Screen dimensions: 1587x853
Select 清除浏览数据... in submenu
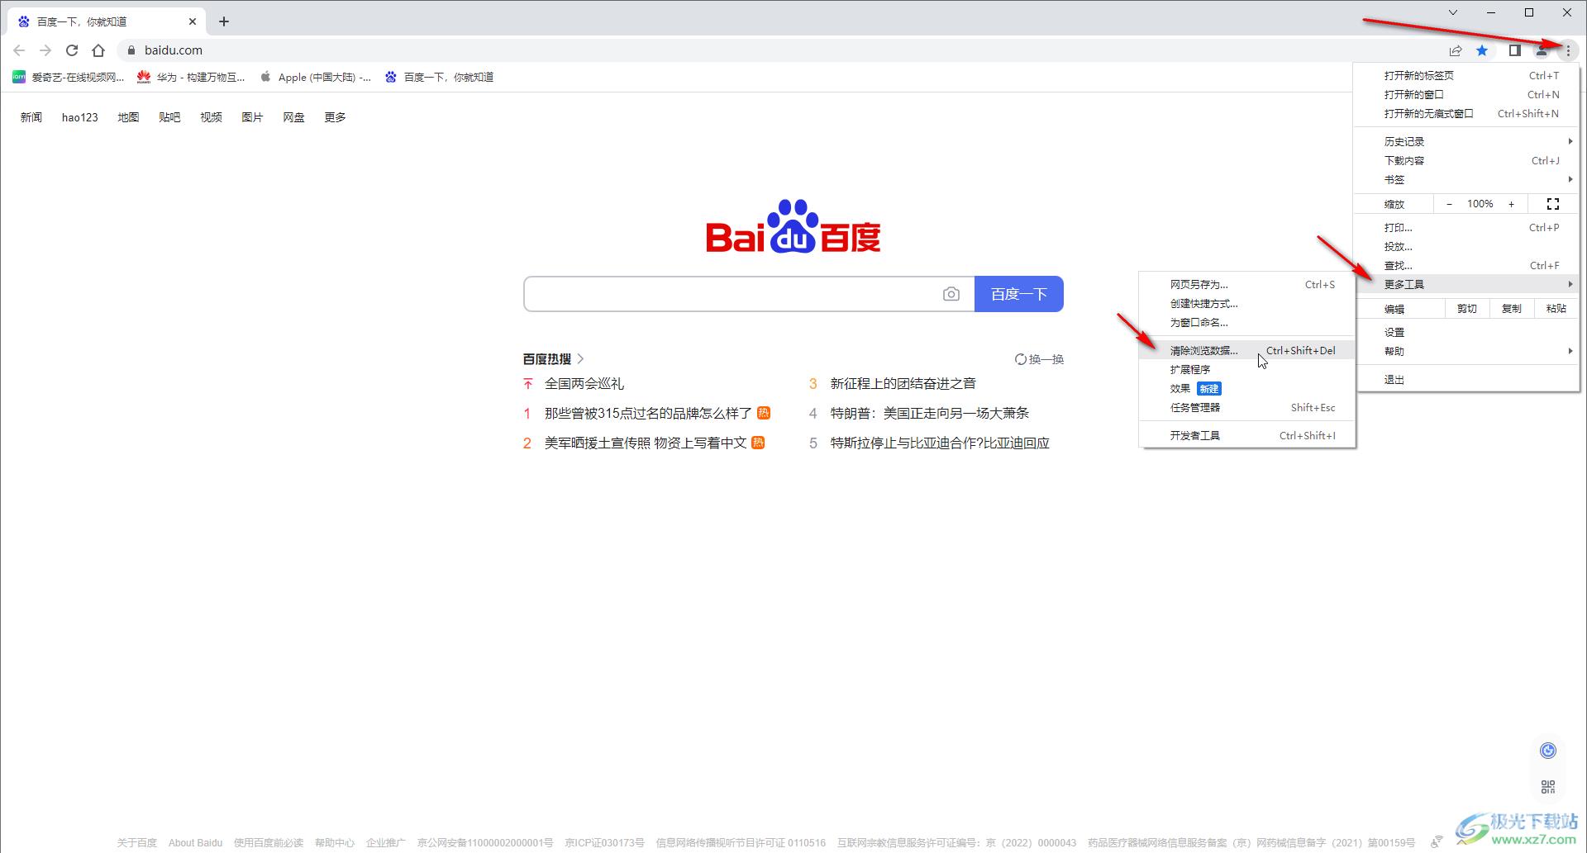click(x=1247, y=350)
